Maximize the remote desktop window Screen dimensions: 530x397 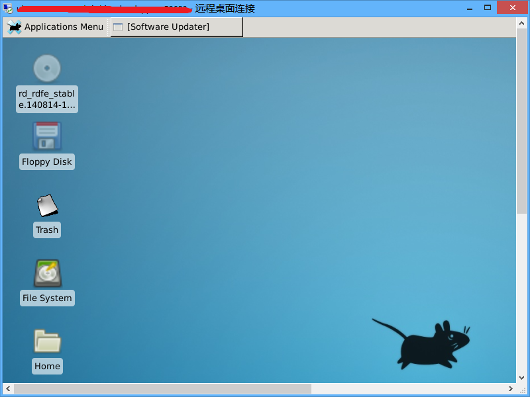488,8
